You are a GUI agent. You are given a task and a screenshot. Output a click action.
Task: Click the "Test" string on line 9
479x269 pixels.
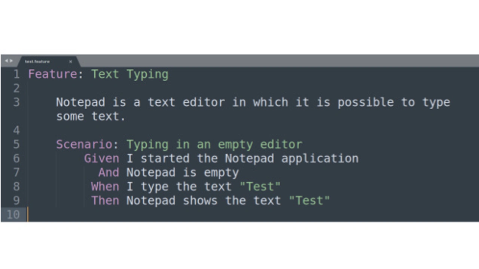coord(309,201)
